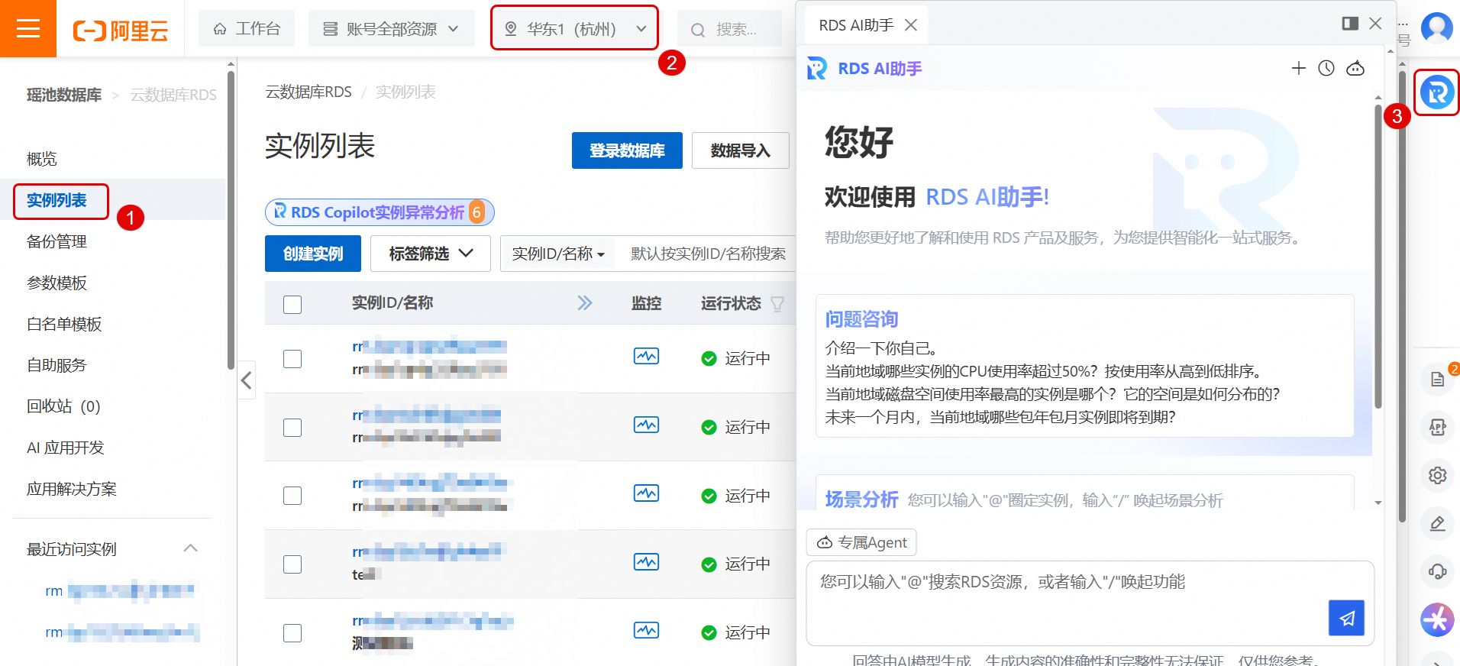Viewport: 1460px width, 666px height.
Task: Click 瑶池数据库 breadcrumb in sidebar
Action: (64, 95)
